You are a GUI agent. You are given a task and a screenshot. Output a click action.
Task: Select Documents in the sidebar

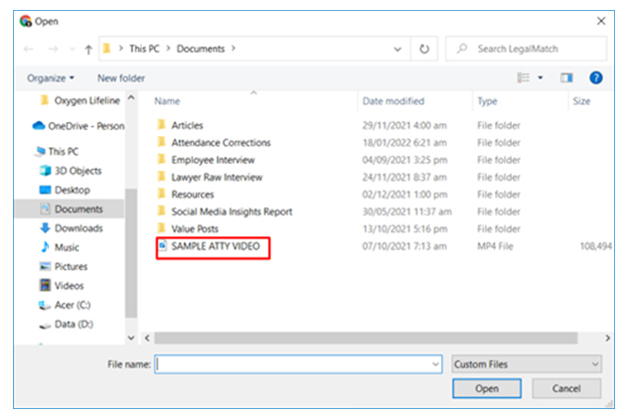click(72, 209)
